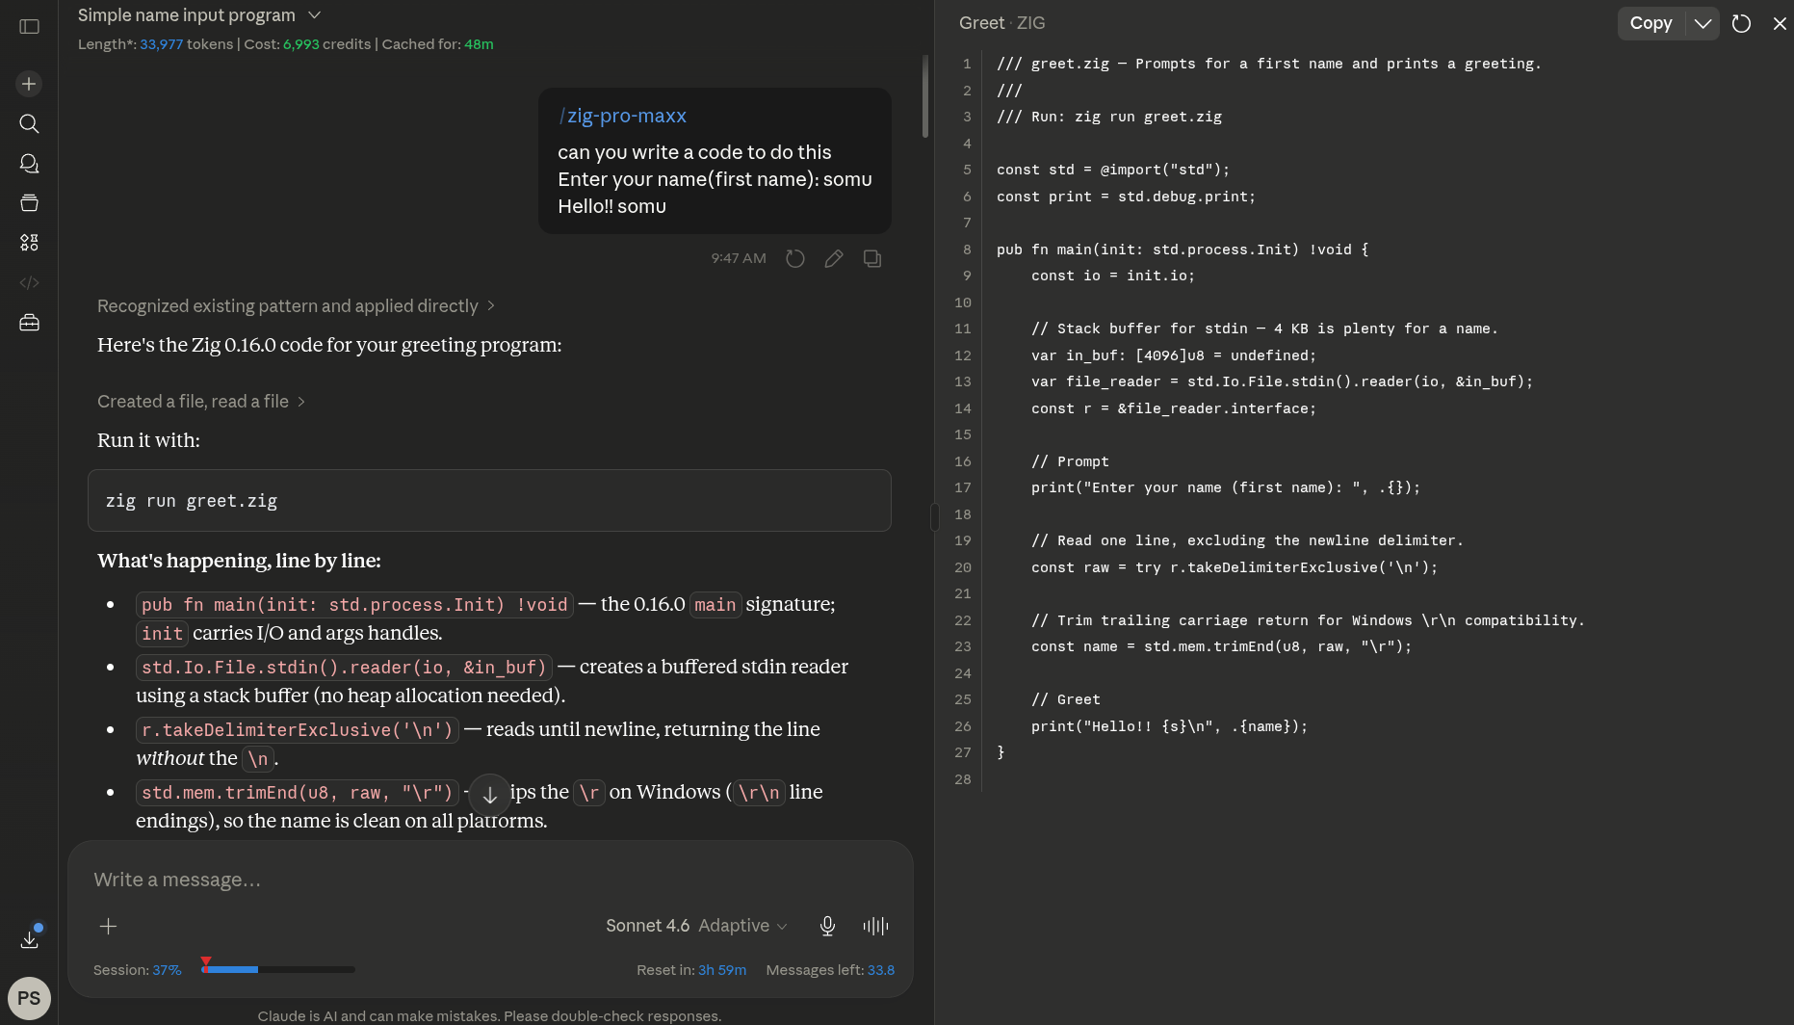This screenshot has width=1794, height=1025.
Task: Click code line 8 'pub fn main' in artifact
Action: (1183, 250)
